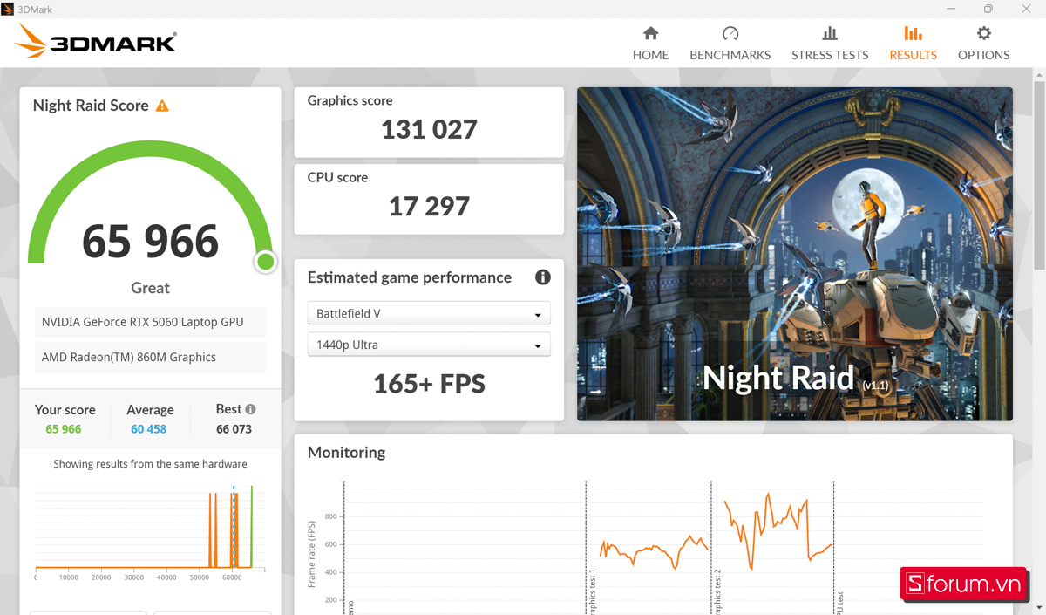
Task: Expand the 1440p Ultra resolution dropdown
Action: click(429, 345)
